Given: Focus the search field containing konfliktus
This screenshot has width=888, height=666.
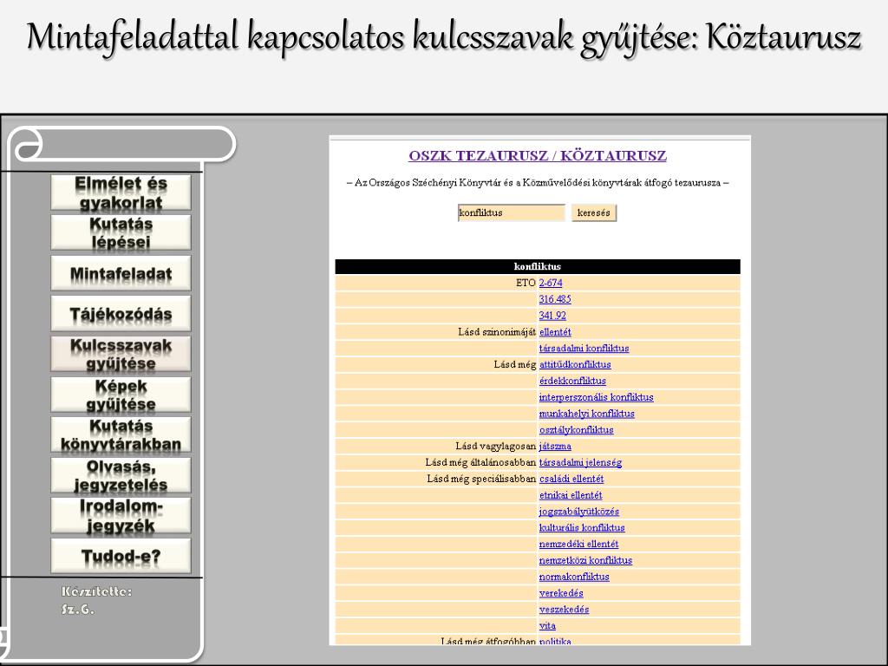Looking at the screenshot, I should click(512, 213).
